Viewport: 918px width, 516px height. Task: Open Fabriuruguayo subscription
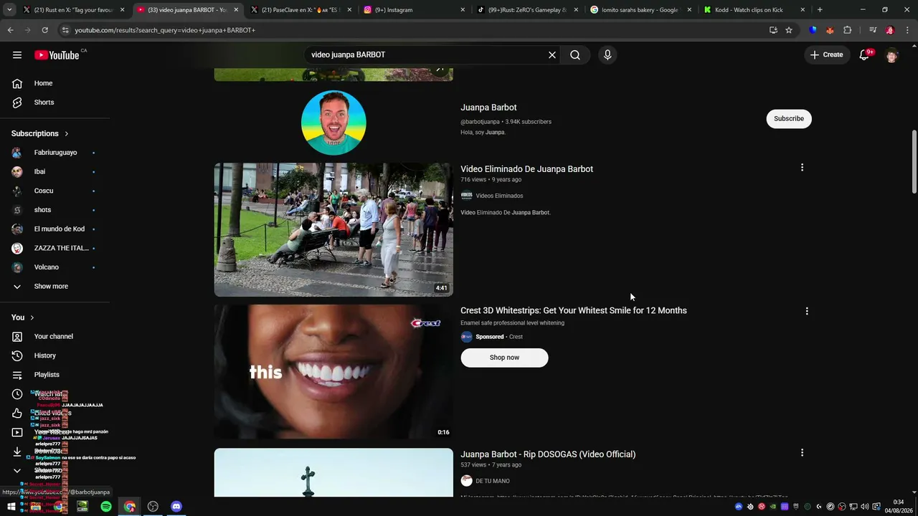(55, 153)
